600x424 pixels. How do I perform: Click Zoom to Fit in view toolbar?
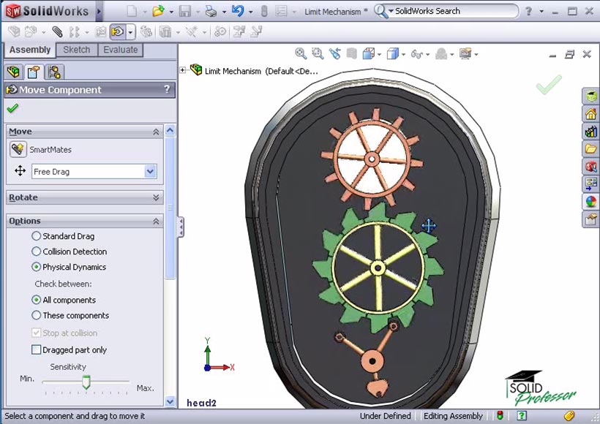pos(301,54)
